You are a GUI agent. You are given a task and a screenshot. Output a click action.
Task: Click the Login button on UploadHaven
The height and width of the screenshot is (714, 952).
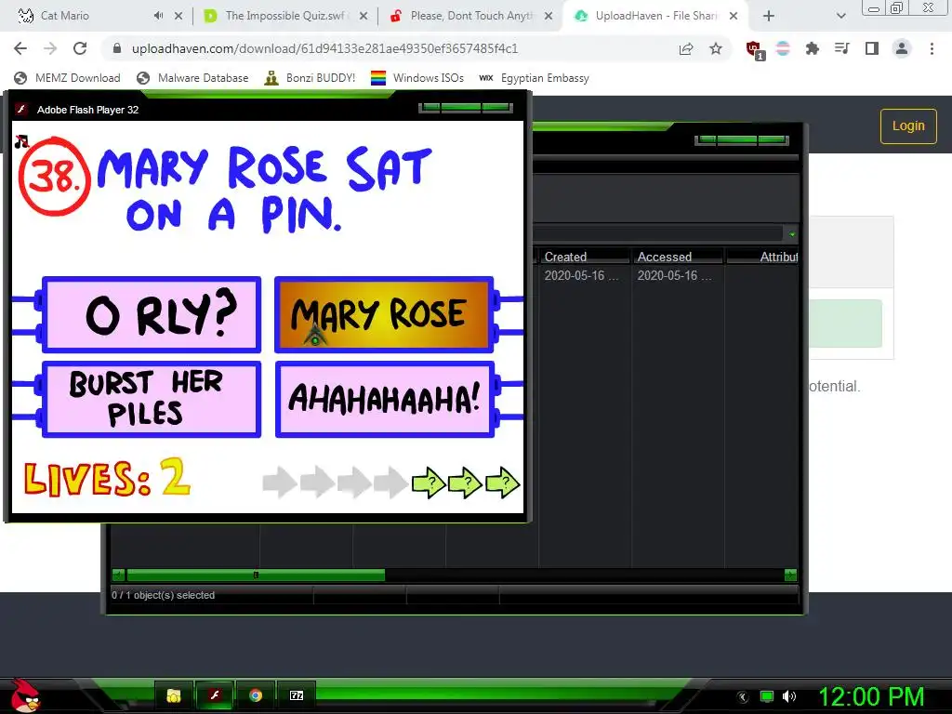(x=908, y=126)
